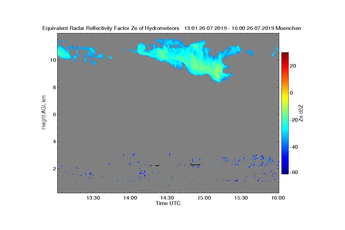The width and height of the screenshot is (345, 230).
Task: Click height label 10 on y-axis
Action: [x=53, y=60]
